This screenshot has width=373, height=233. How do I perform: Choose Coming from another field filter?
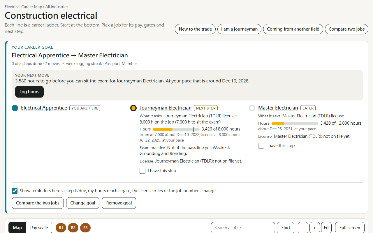click(x=293, y=29)
